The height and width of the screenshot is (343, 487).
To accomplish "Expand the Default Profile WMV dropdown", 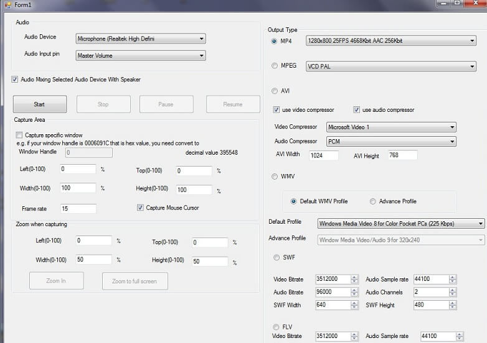I will click(x=400, y=224).
